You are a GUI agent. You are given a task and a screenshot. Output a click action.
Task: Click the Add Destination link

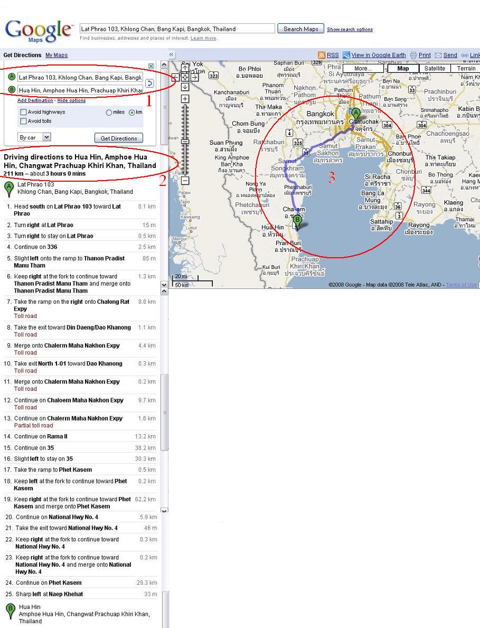[x=35, y=100]
